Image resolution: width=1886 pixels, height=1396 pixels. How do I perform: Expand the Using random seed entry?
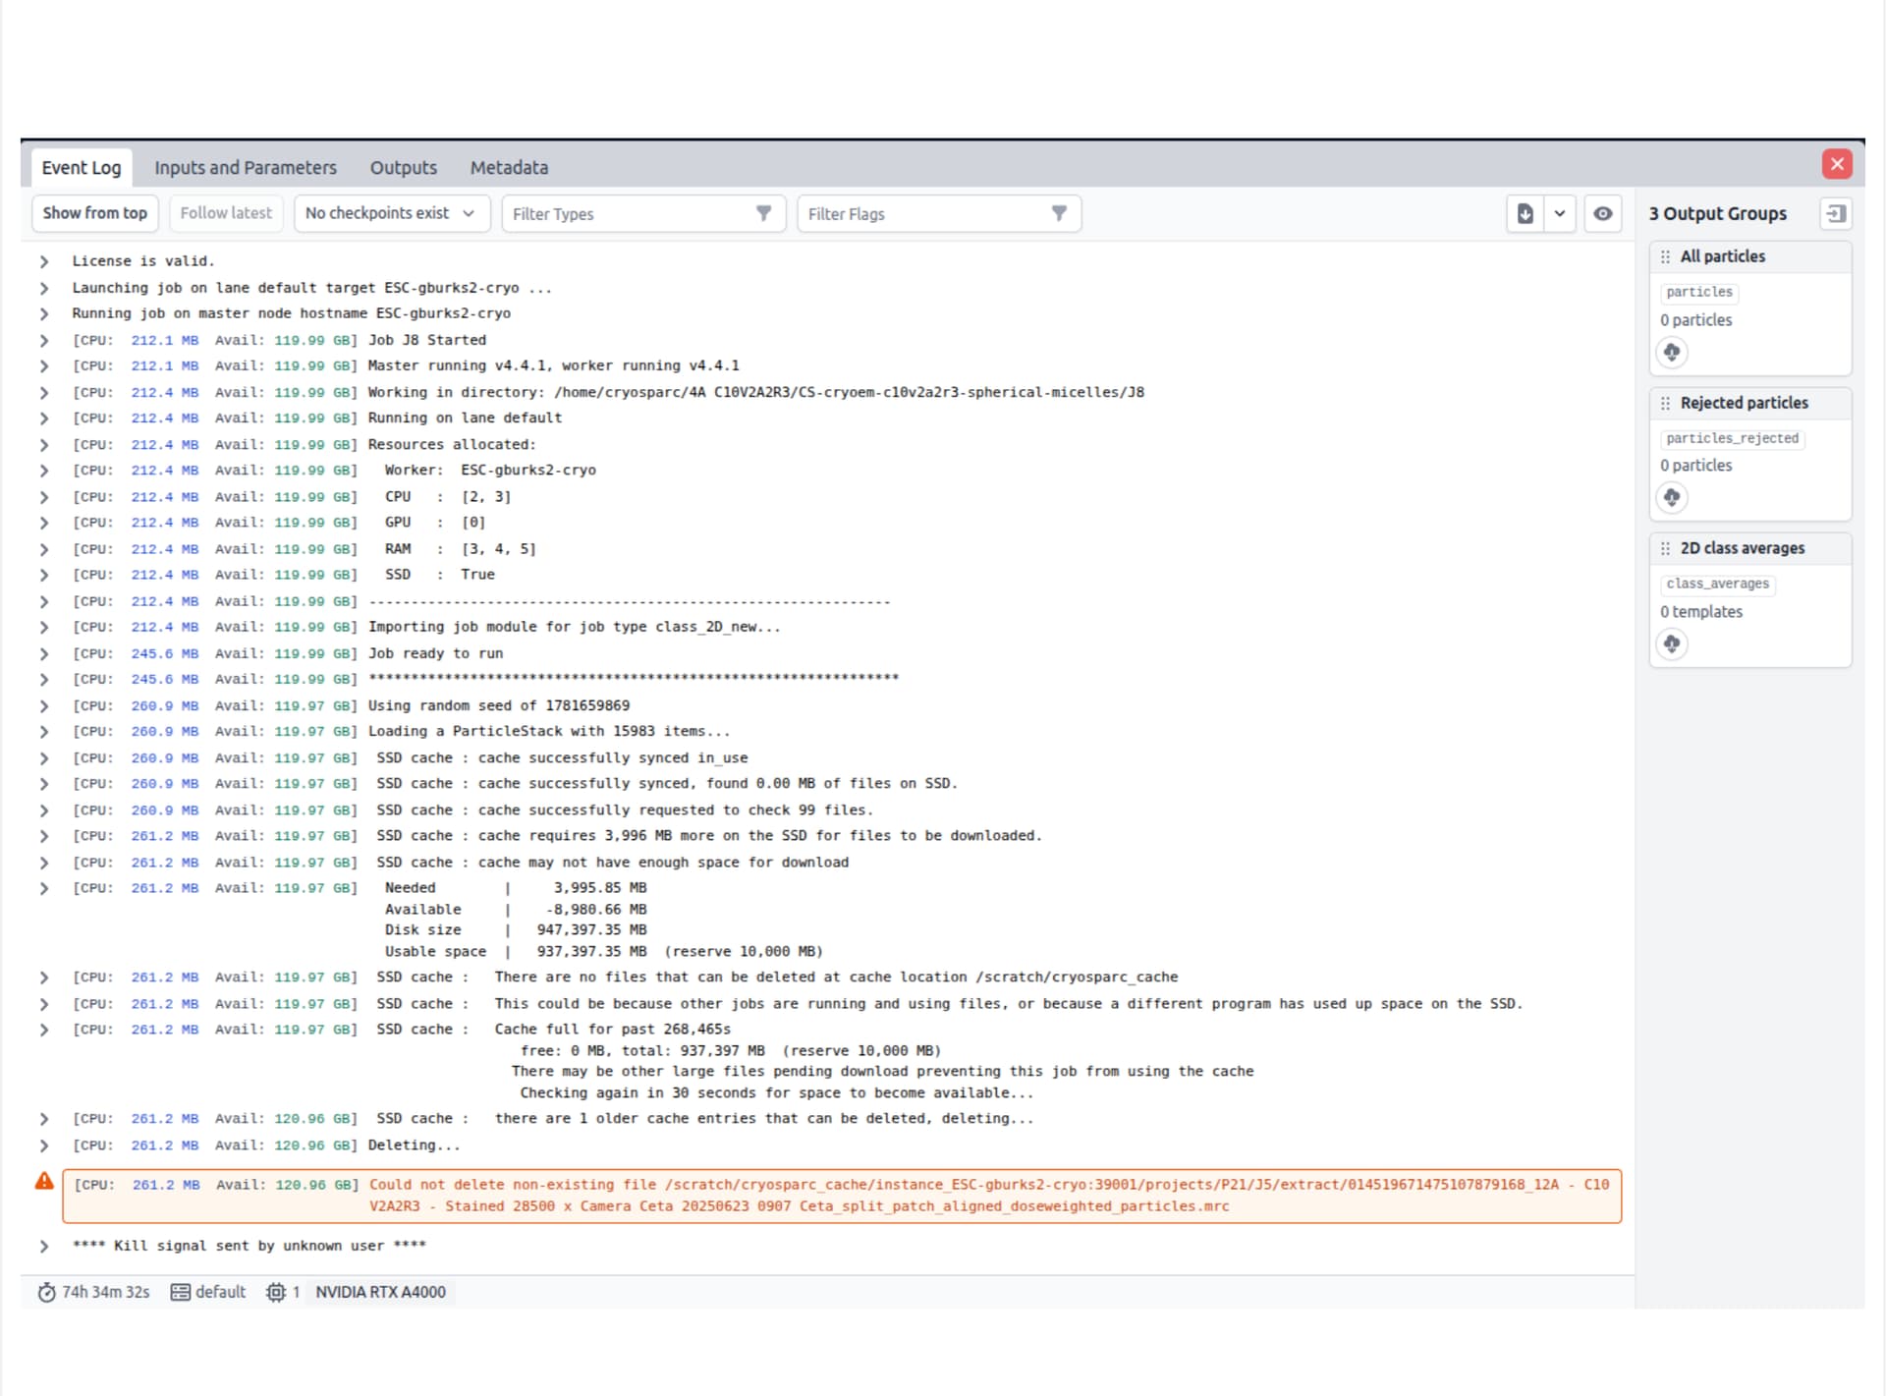coord(44,705)
